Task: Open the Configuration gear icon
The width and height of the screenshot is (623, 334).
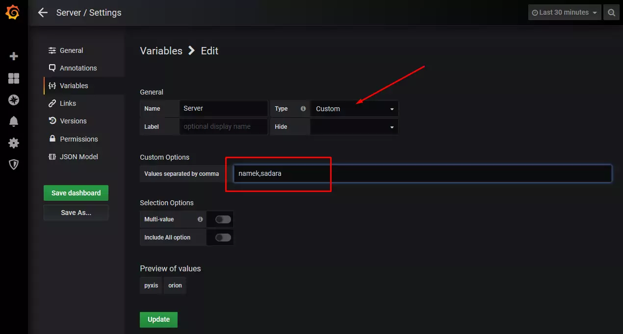Action: click(x=14, y=143)
